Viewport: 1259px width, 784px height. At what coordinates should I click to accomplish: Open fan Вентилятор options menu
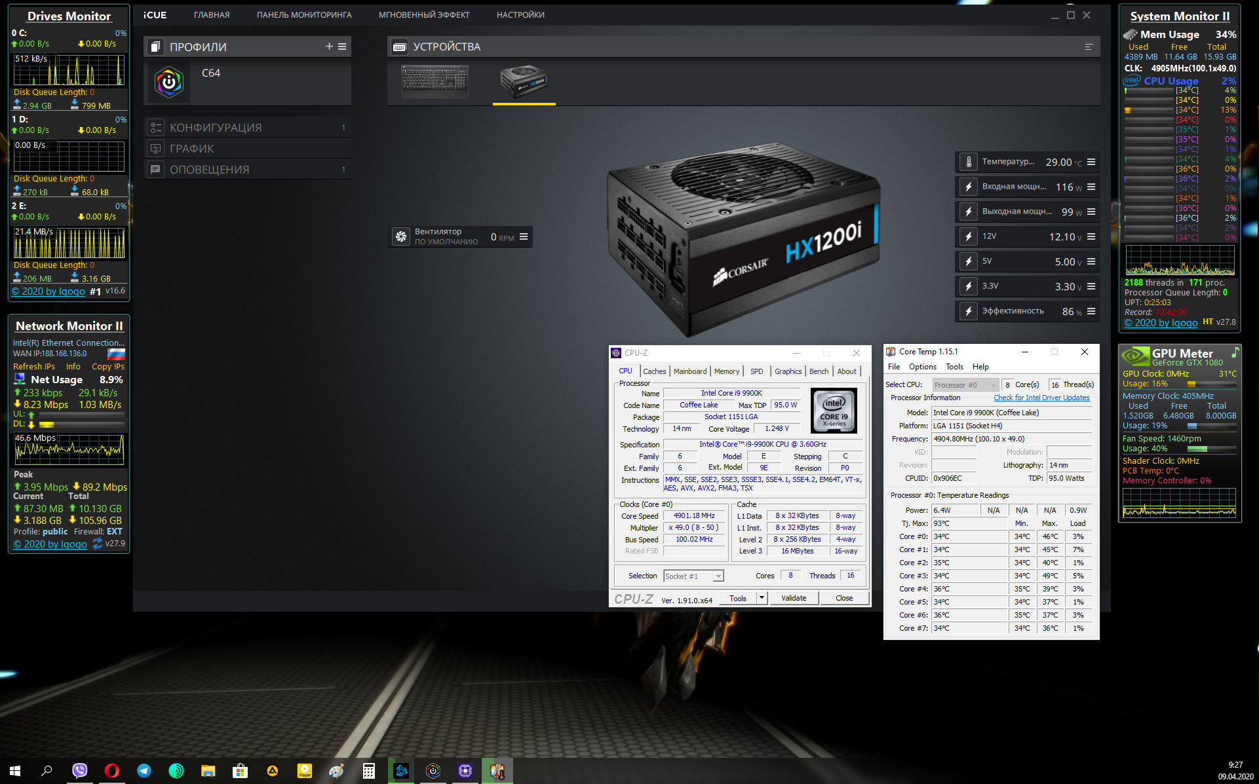point(524,237)
